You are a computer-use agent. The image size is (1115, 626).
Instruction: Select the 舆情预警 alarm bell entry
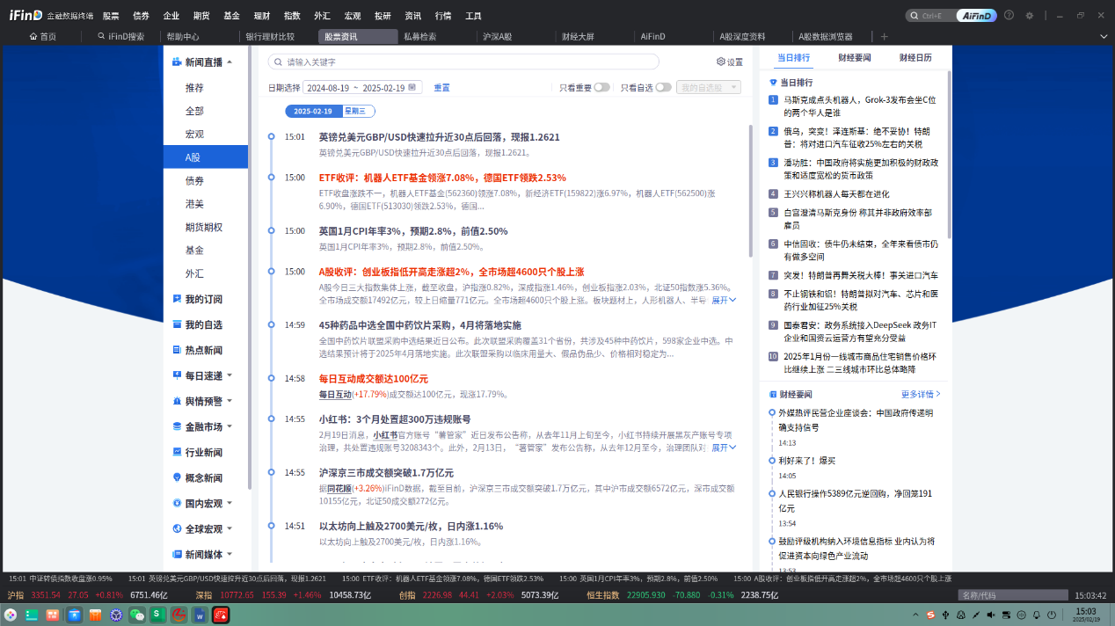point(204,401)
